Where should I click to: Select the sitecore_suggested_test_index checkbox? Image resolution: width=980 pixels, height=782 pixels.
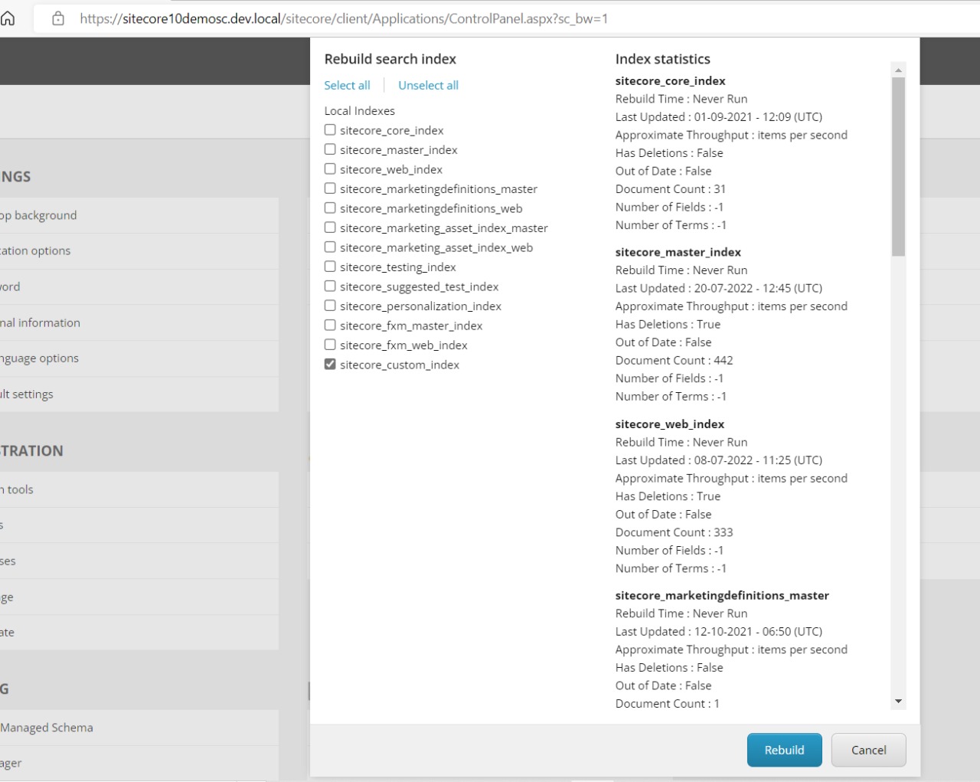coord(330,286)
